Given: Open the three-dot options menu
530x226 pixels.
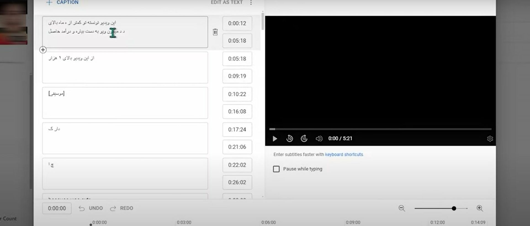Looking at the screenshot, I should 251,3.
